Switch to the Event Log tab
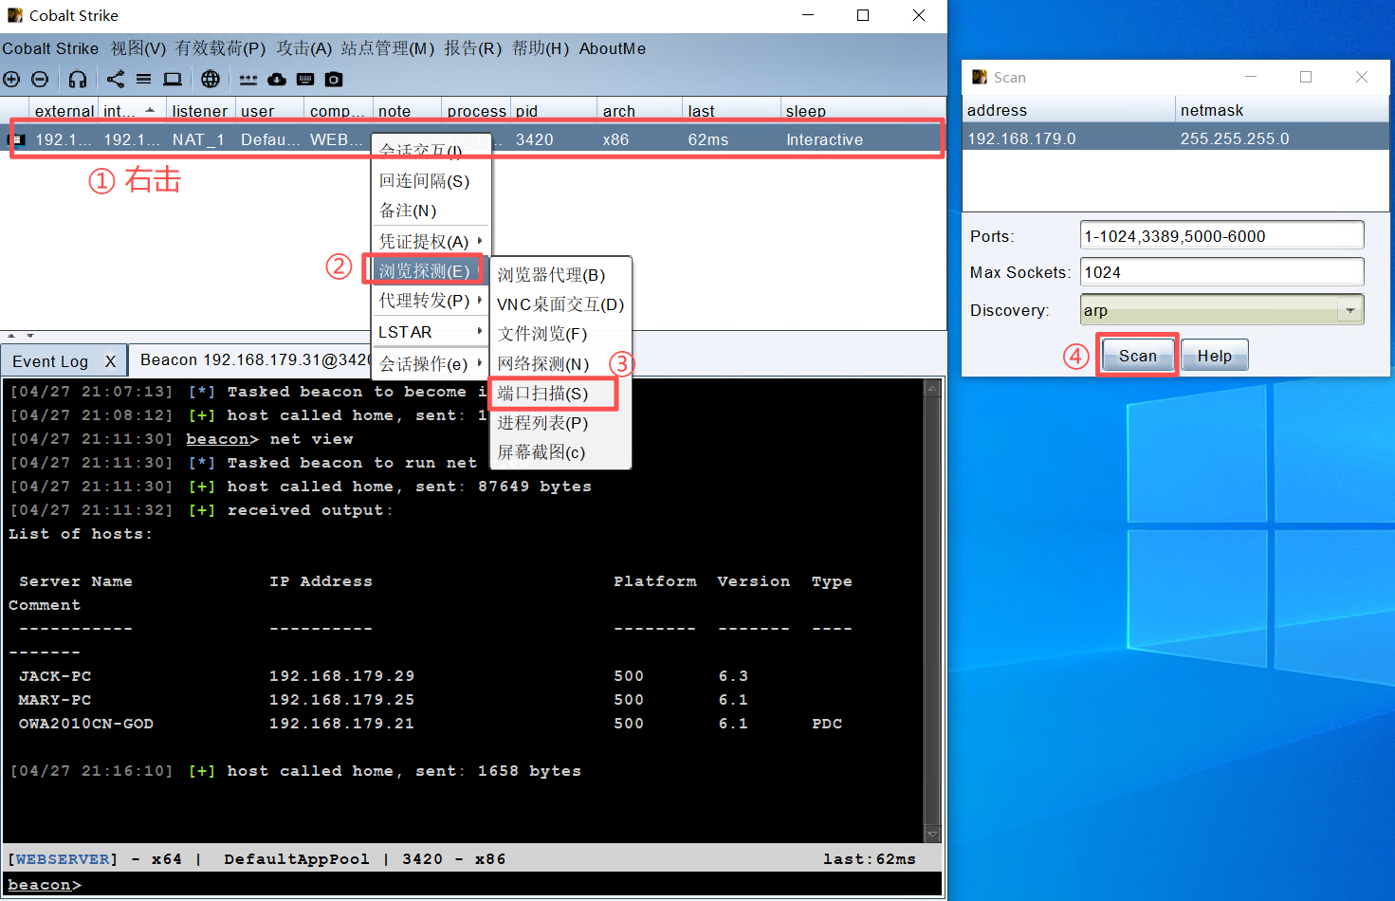Viewport: 1395px width, 901px height. click(x=50, y=361)
